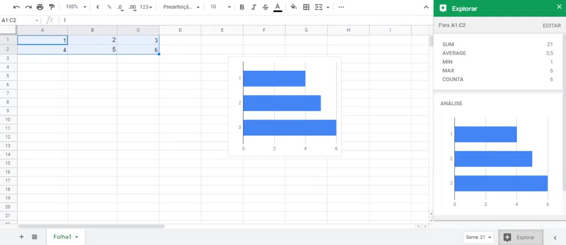Select row 3 header

[x=8, y=58]
